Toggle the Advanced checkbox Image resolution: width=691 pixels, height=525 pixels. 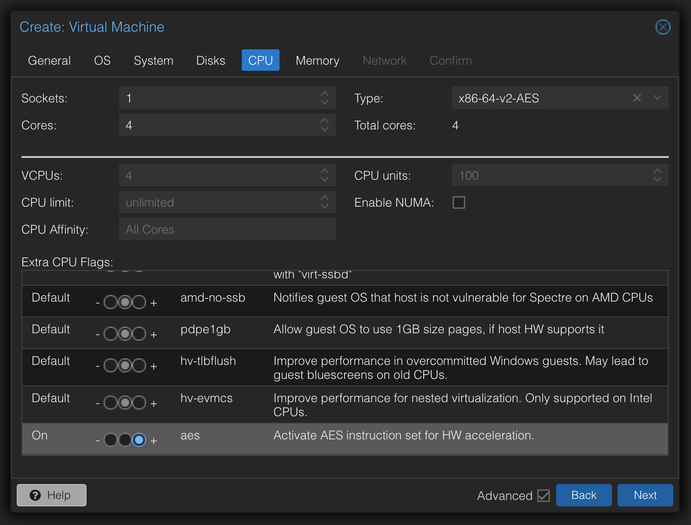click(544, 496)
